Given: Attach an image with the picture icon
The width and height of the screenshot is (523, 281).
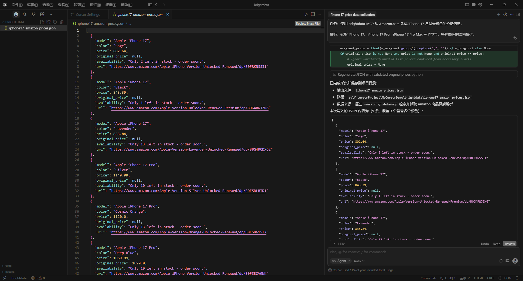Looking at the screenshot, I should click(507, 261).
